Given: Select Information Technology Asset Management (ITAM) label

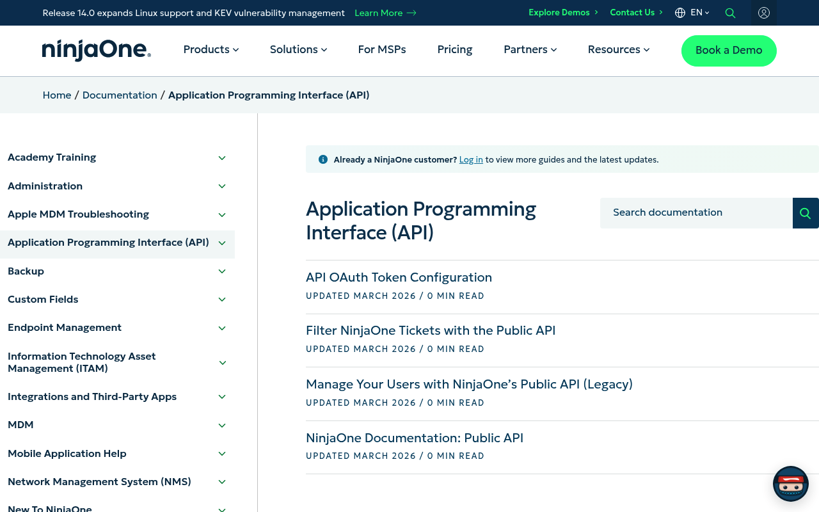Looking at the screenshot, I should coord(82,362).
